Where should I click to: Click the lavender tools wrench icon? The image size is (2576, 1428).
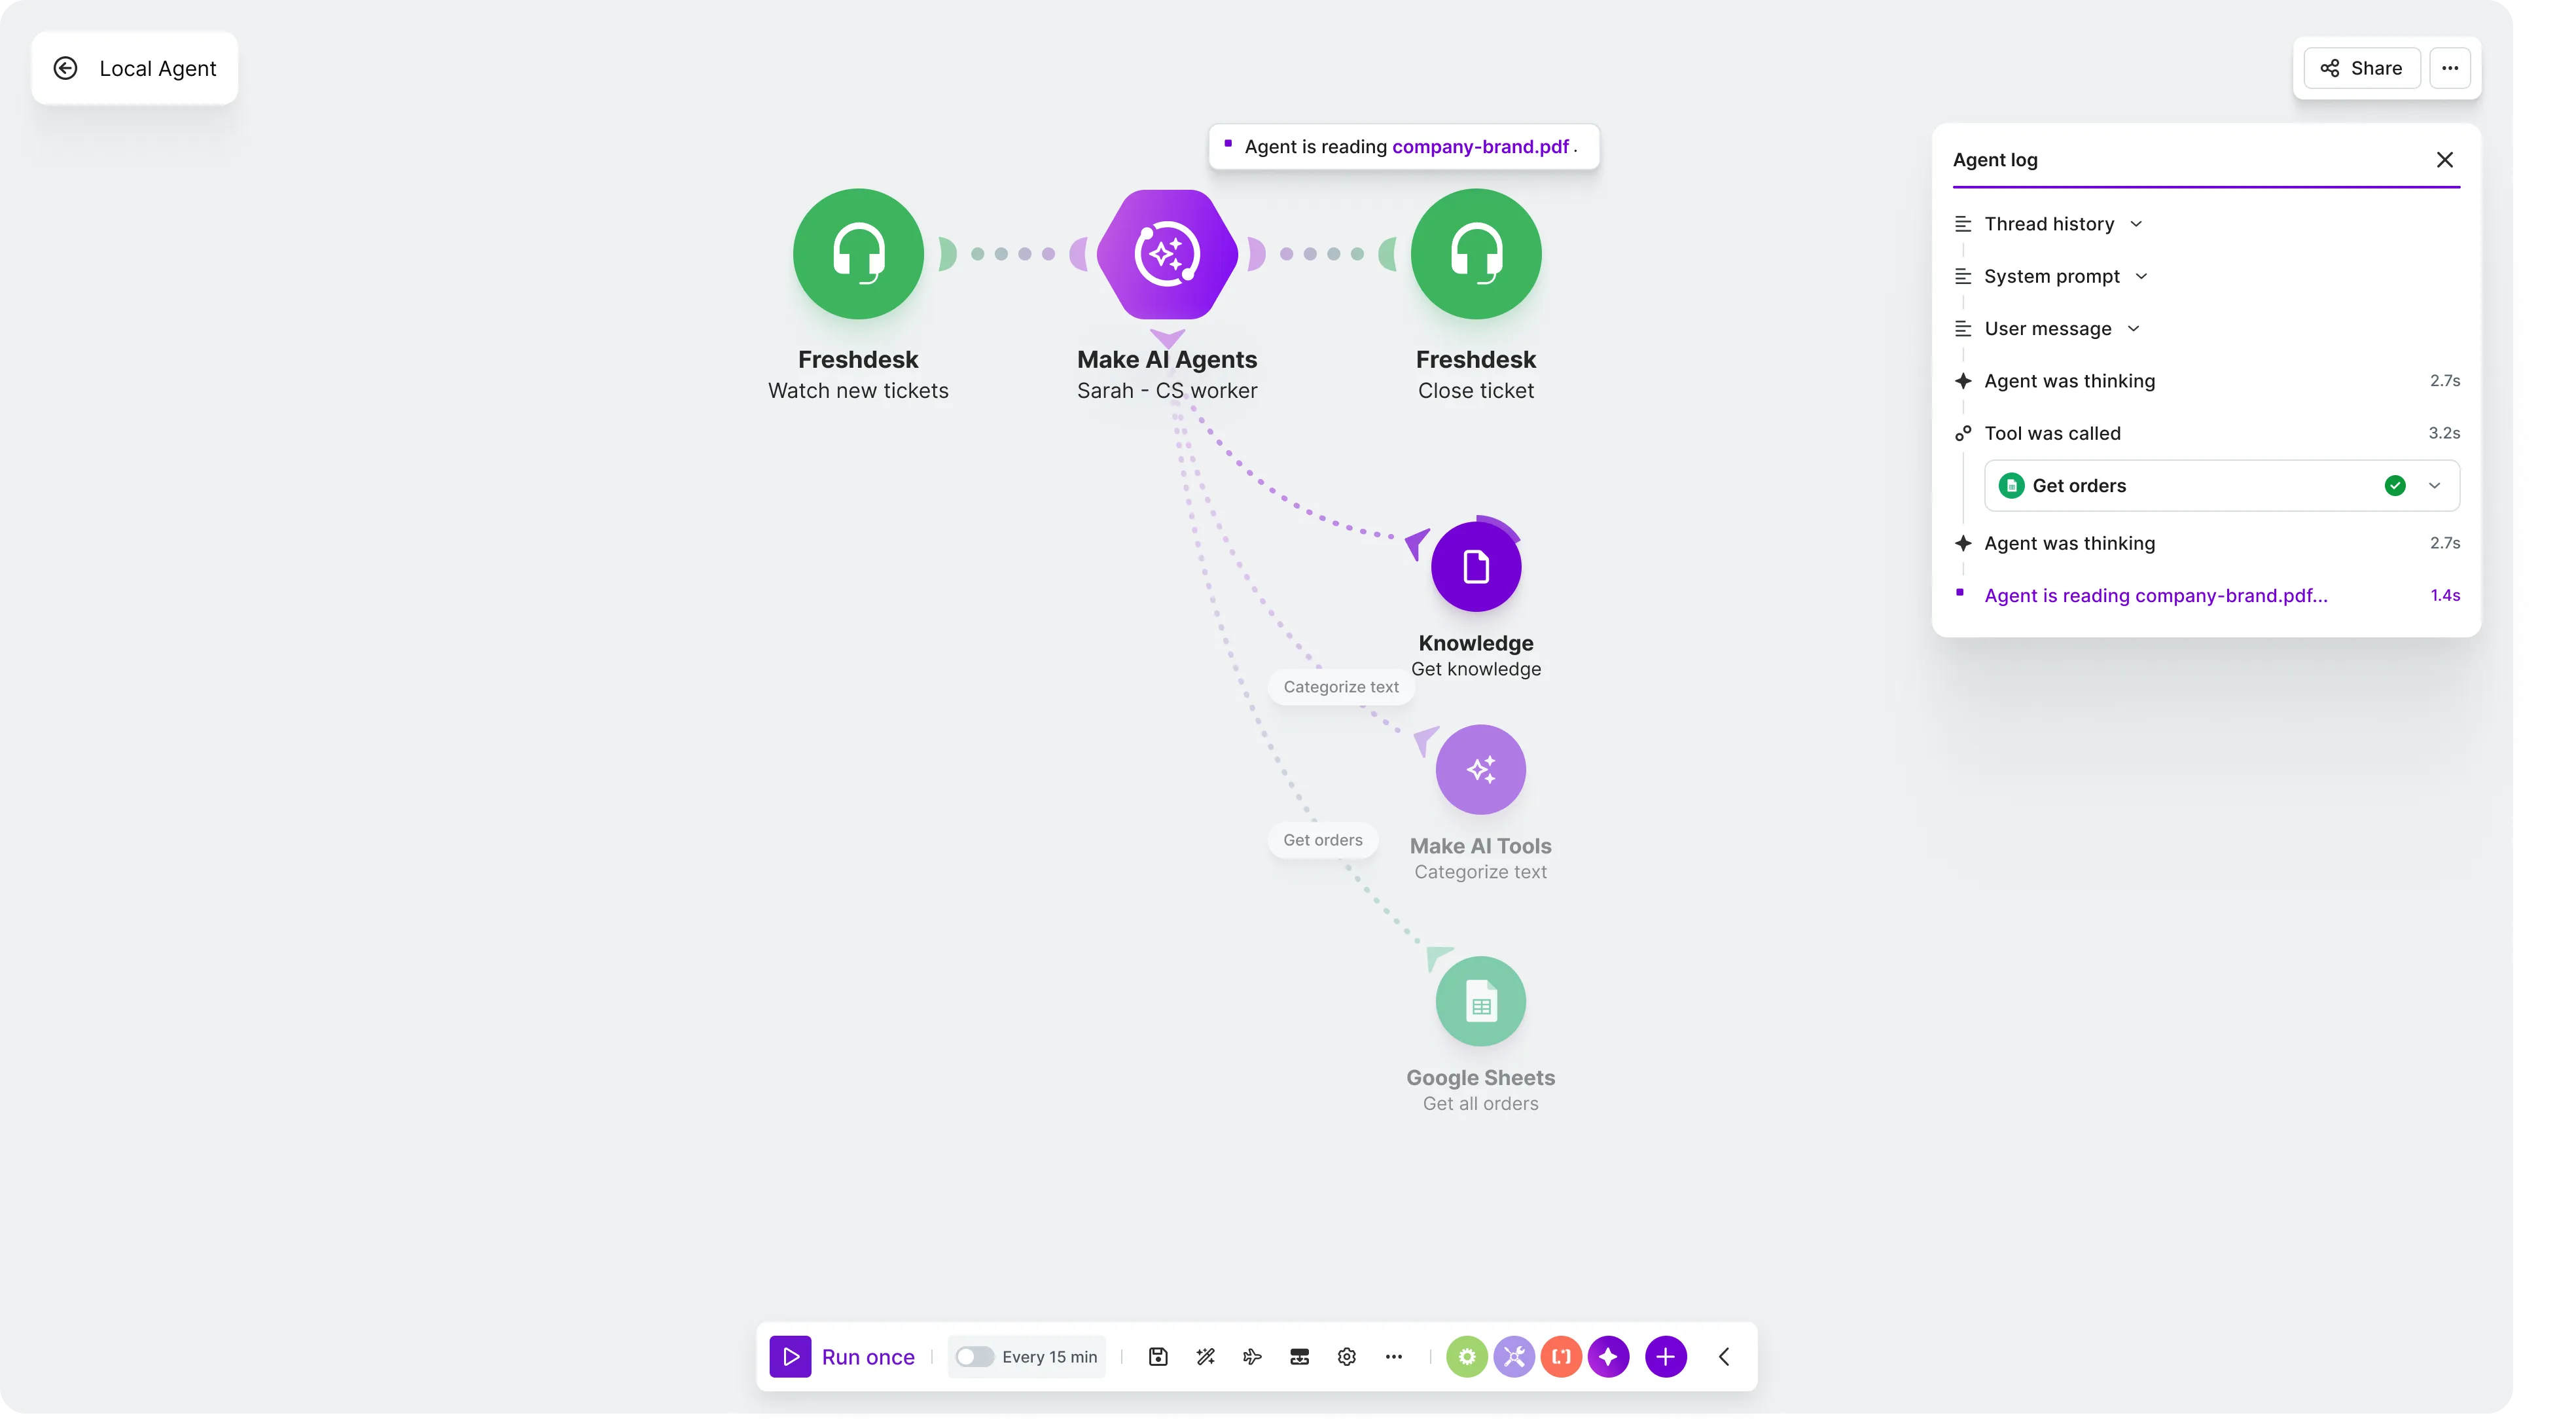click(x=1514, y=1357)
